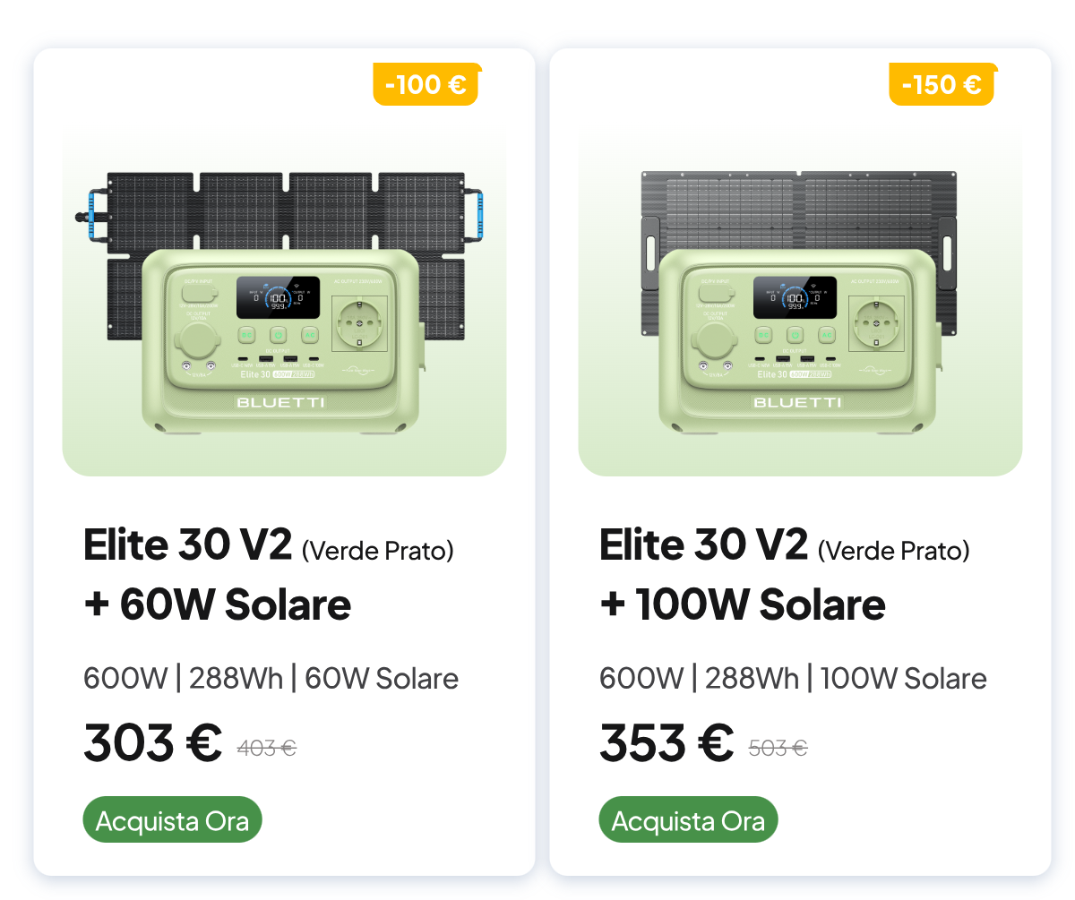The width and height of the screenshot is (1075, 900).
Task: Click the 353 € price
Action: coord(667,742)
